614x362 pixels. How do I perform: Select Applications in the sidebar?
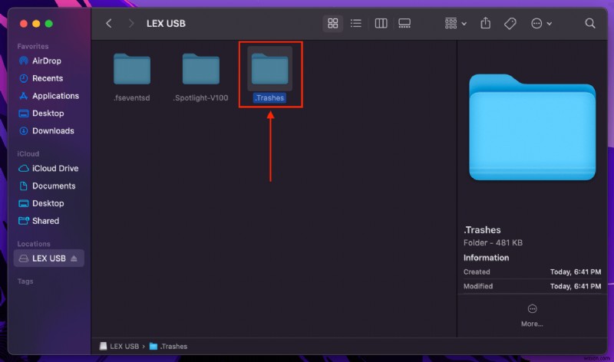[x=55, y=96]
